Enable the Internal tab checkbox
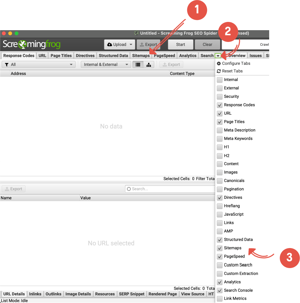 coord(220,80)
